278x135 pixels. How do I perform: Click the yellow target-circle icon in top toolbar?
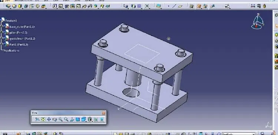pyautogui.click(x=37, y=6)
